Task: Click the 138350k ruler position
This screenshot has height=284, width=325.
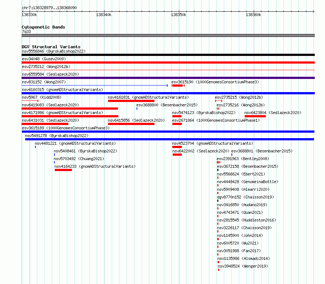Action: pyautogui.click(x=179, y=15)
